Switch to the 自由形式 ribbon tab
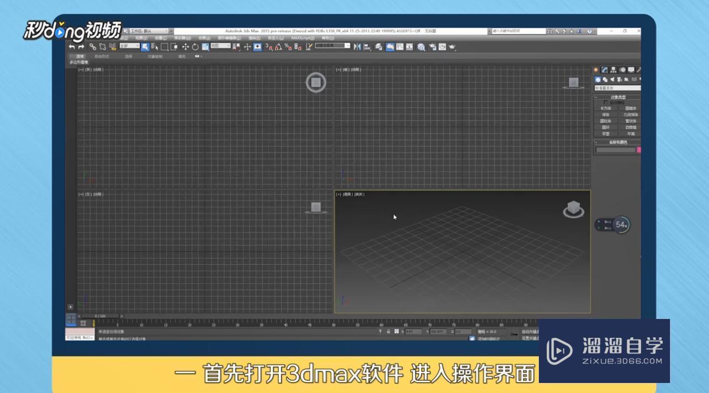Image resolution: width=709 pixels, height=393 pixels. (x=102, y=56)
